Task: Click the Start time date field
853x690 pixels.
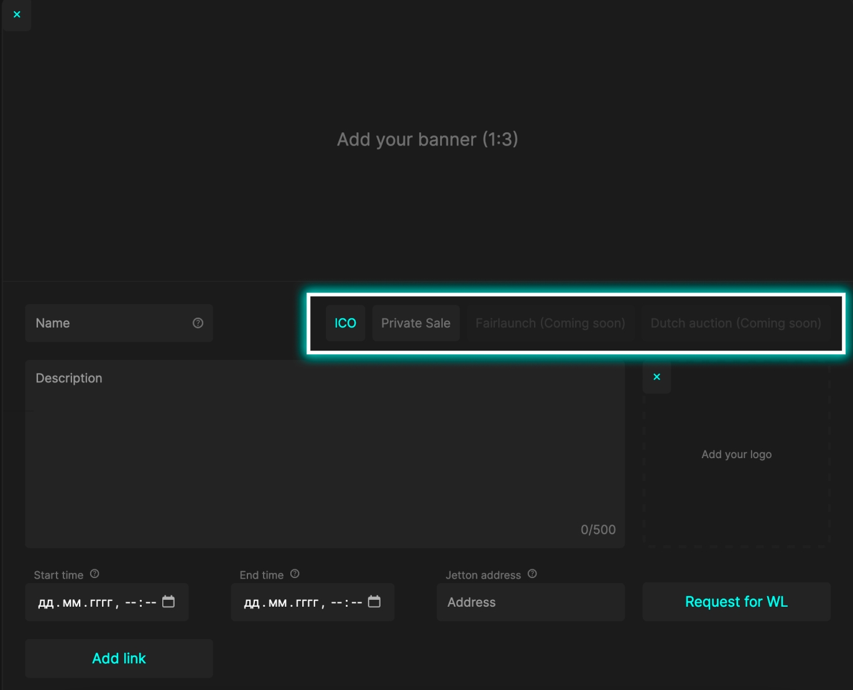Action: (x=93, y=602)
